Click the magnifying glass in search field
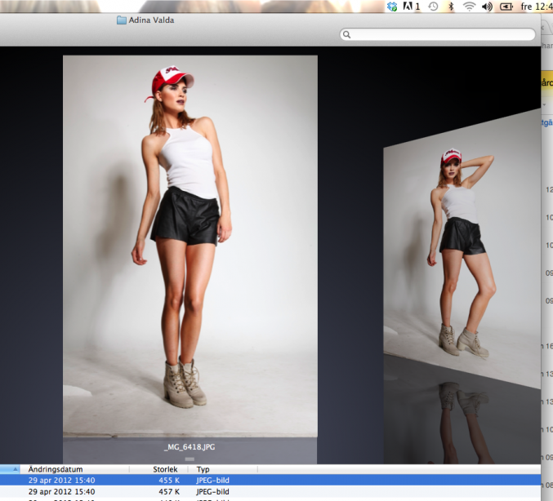 (346, 34)
